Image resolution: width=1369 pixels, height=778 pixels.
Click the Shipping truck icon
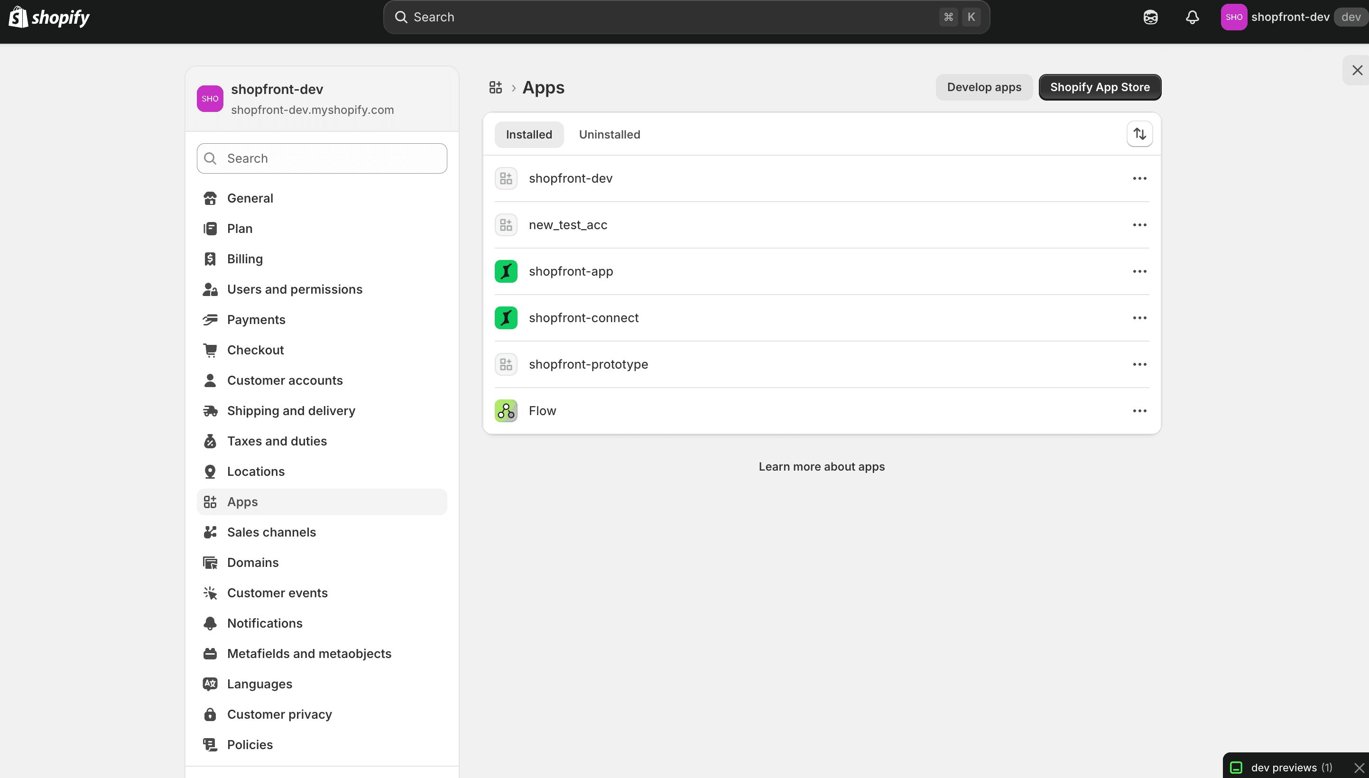click(x=210, y=411)
